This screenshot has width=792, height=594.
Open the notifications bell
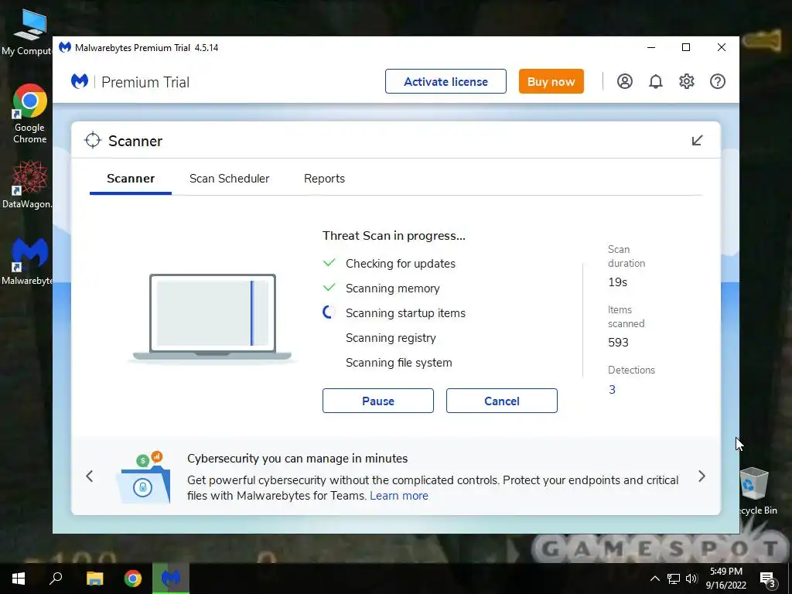656,81
